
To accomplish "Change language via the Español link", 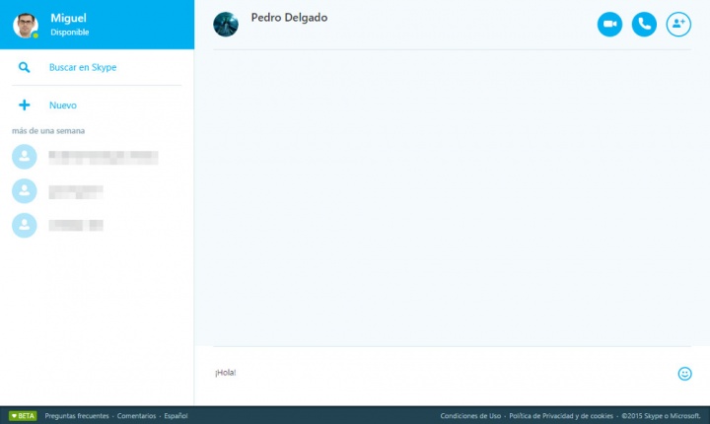I will 176,416.
